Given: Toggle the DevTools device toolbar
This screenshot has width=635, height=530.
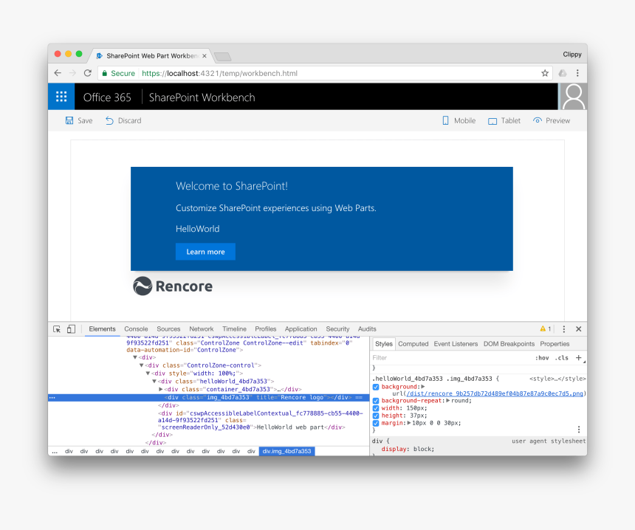Looking at the screenshot, I should 72,329.
